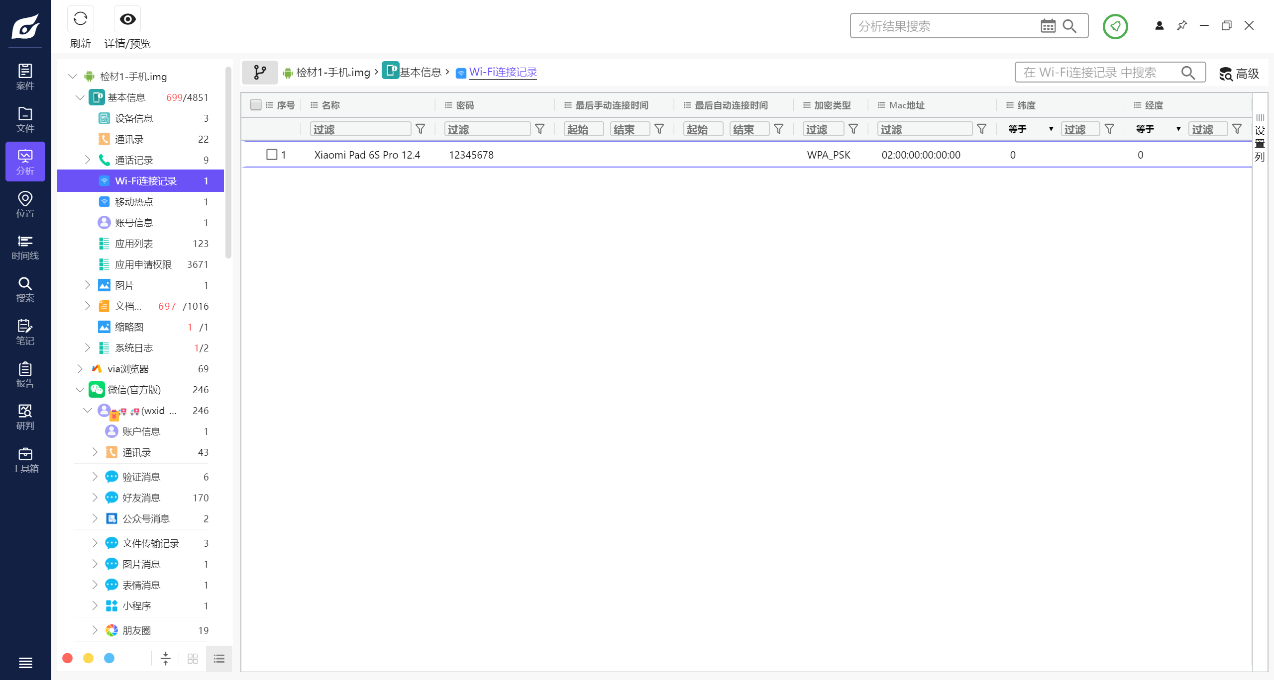The width and height of the screenshot is (1274, 680).
Task: Click the branch tree icon beside breadcrumb
Action: [260, 73]
